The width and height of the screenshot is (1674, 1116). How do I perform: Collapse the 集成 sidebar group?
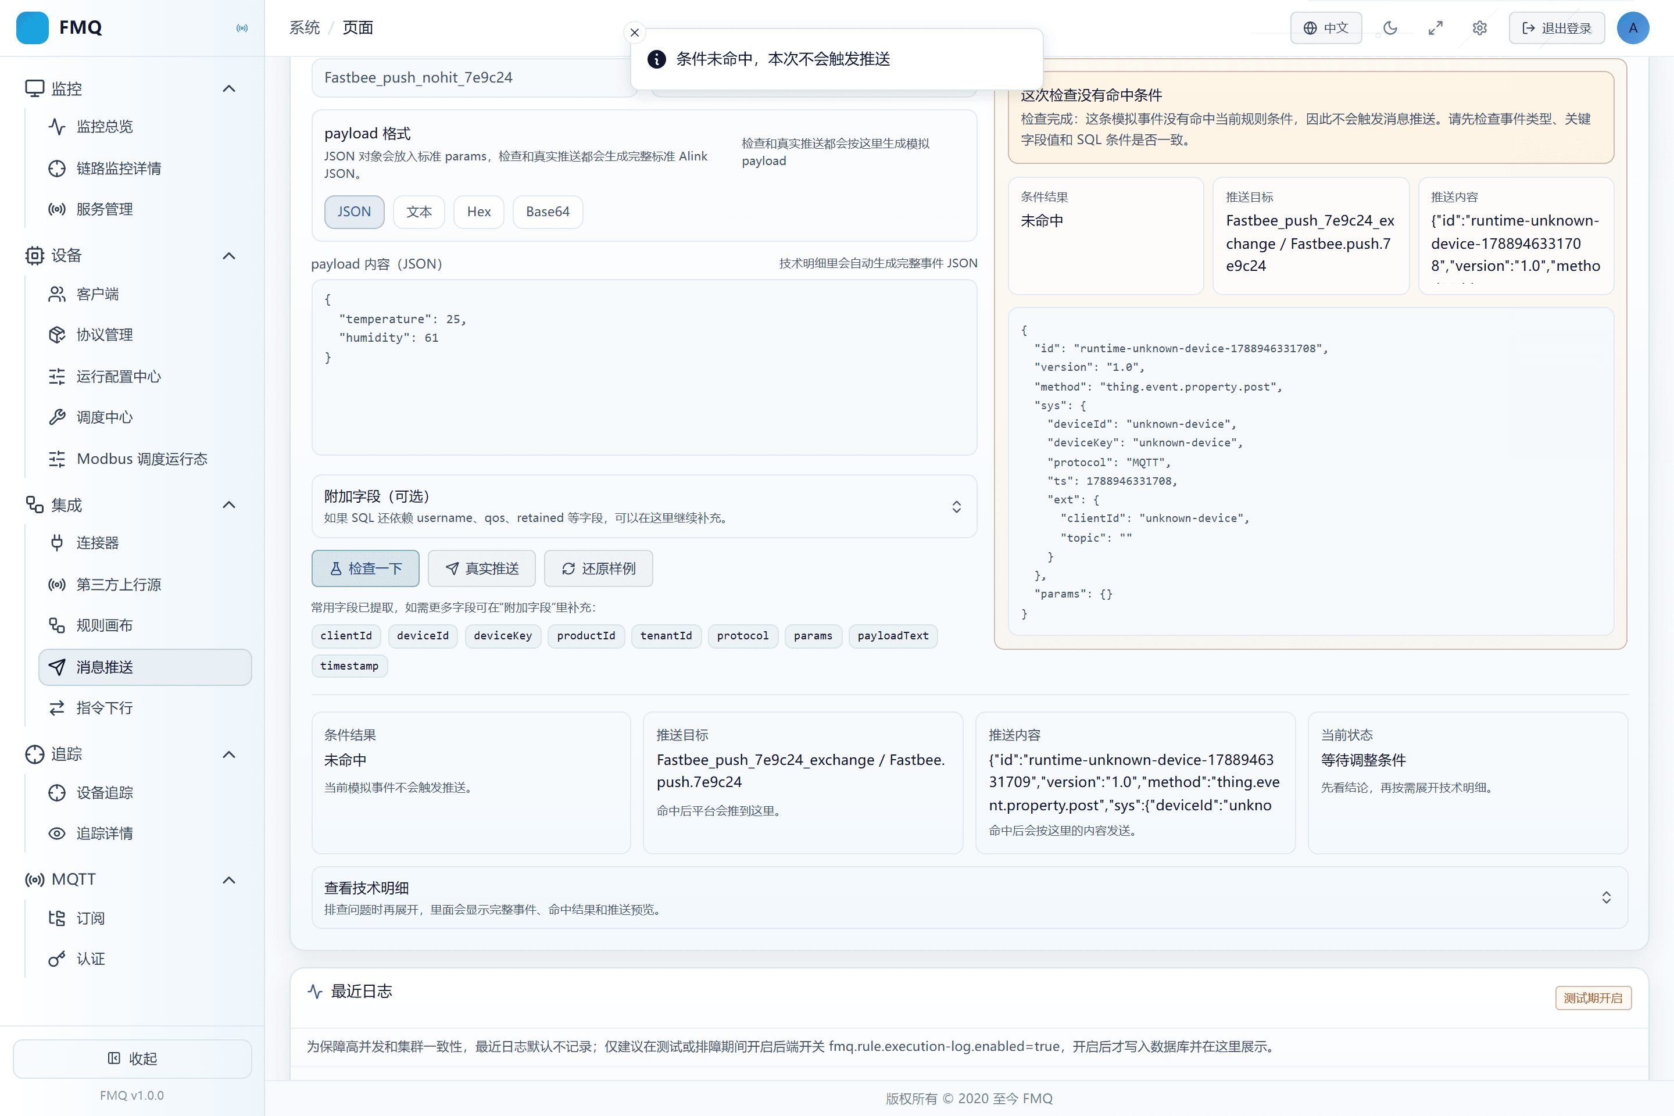[x=229, y=505]
